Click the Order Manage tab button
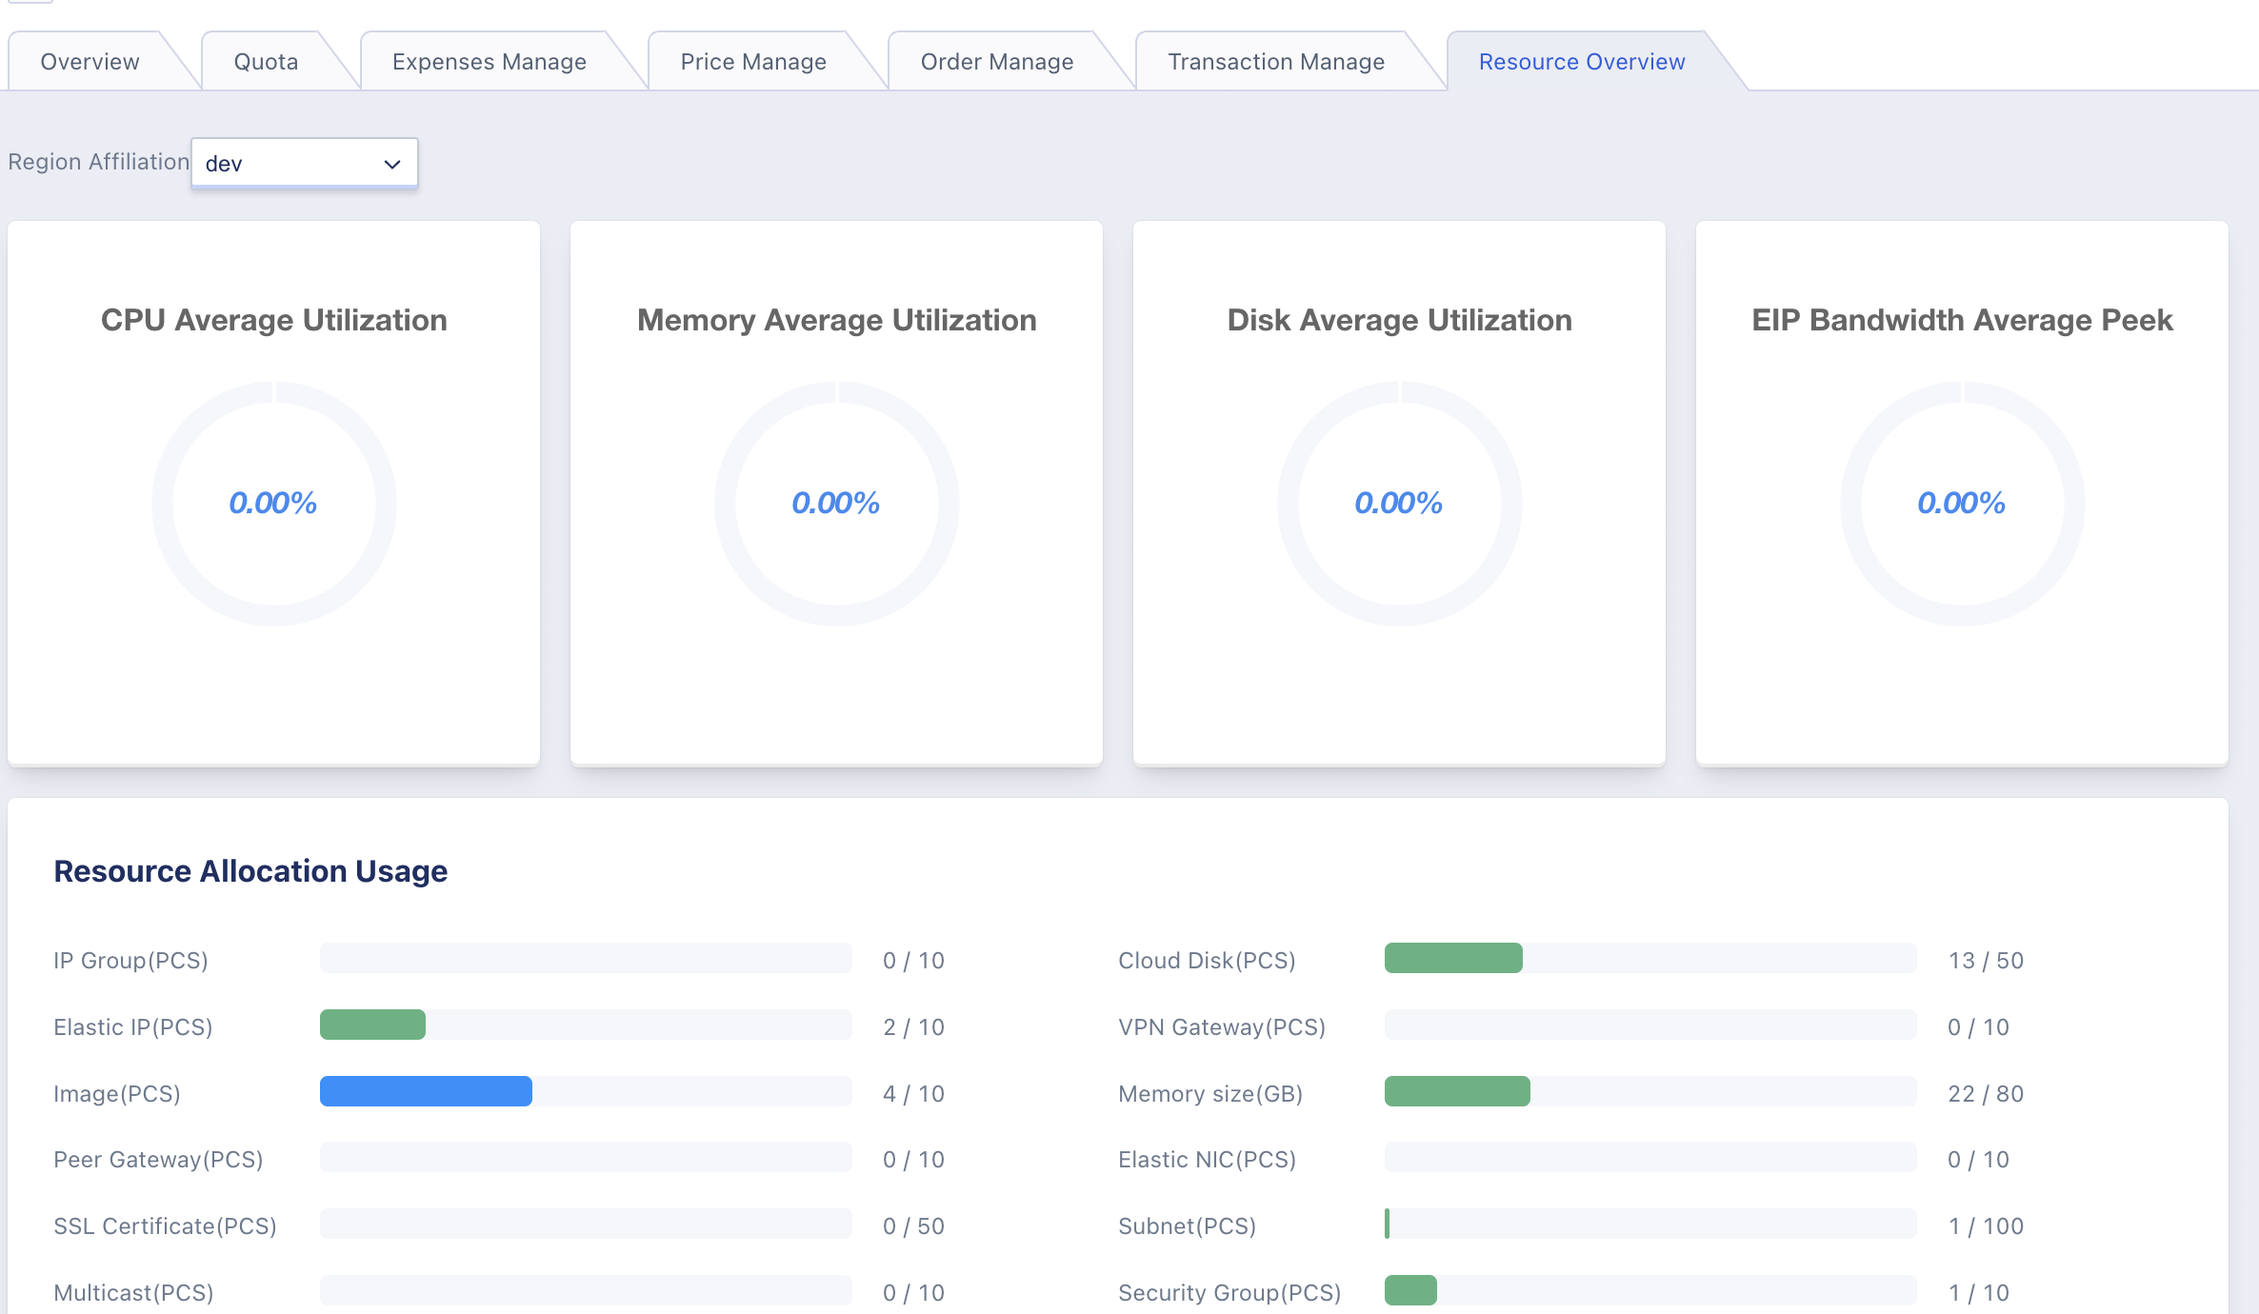The image size is (2259, 1314). (x=995, y=61)
